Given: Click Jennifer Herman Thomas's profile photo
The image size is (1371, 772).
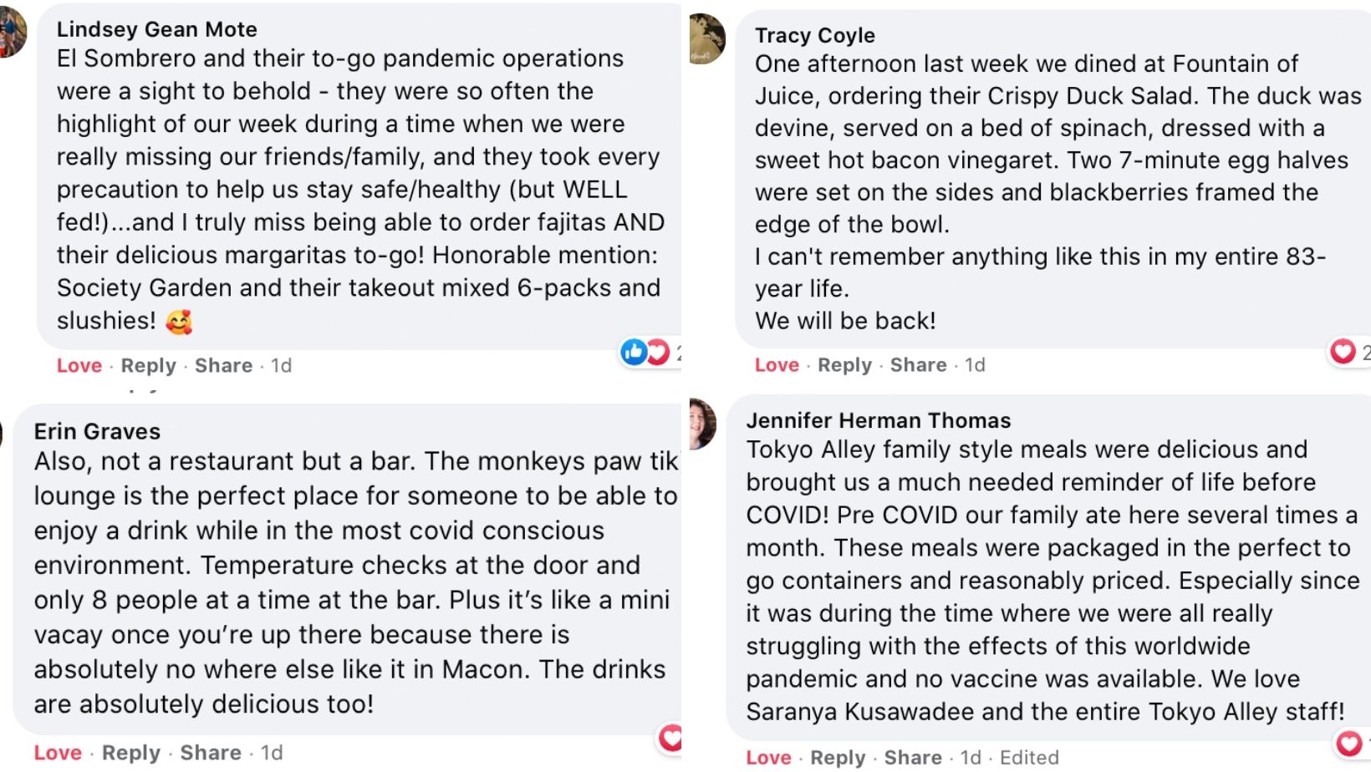Looking at the screenshot, I should click(703, 423).
